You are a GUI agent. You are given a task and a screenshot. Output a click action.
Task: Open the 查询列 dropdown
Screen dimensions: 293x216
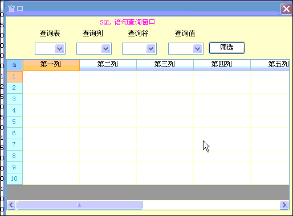106,49
